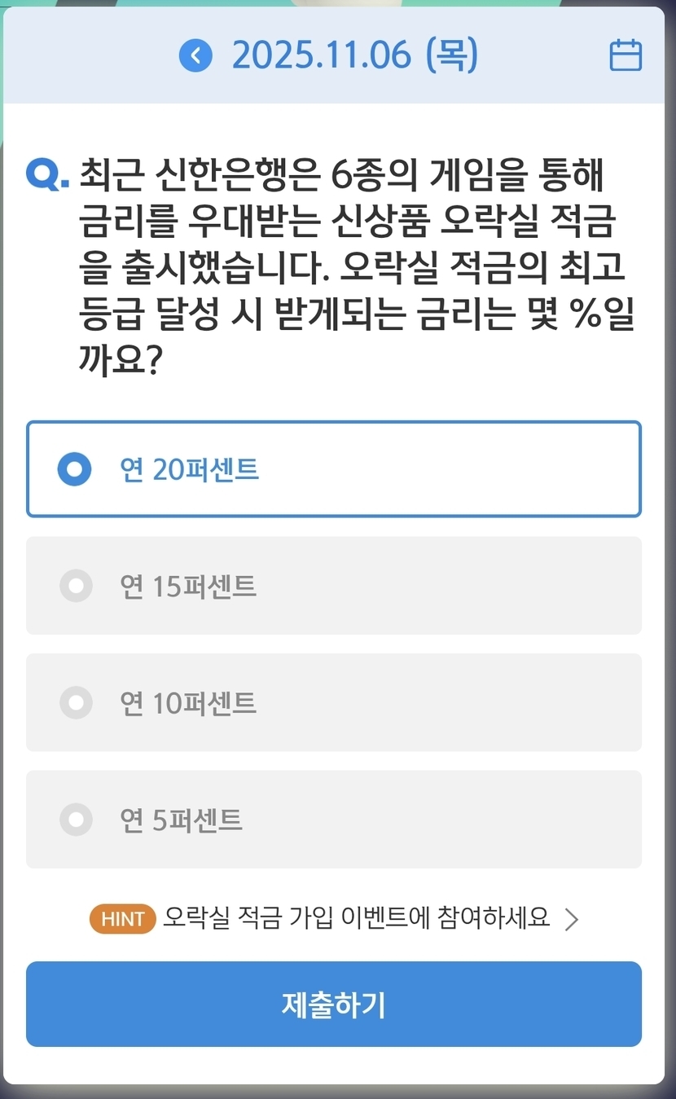Select the 연 5퍼센트 radio circle
Viewport: 676px width, 1099px height.
point(76,819)
